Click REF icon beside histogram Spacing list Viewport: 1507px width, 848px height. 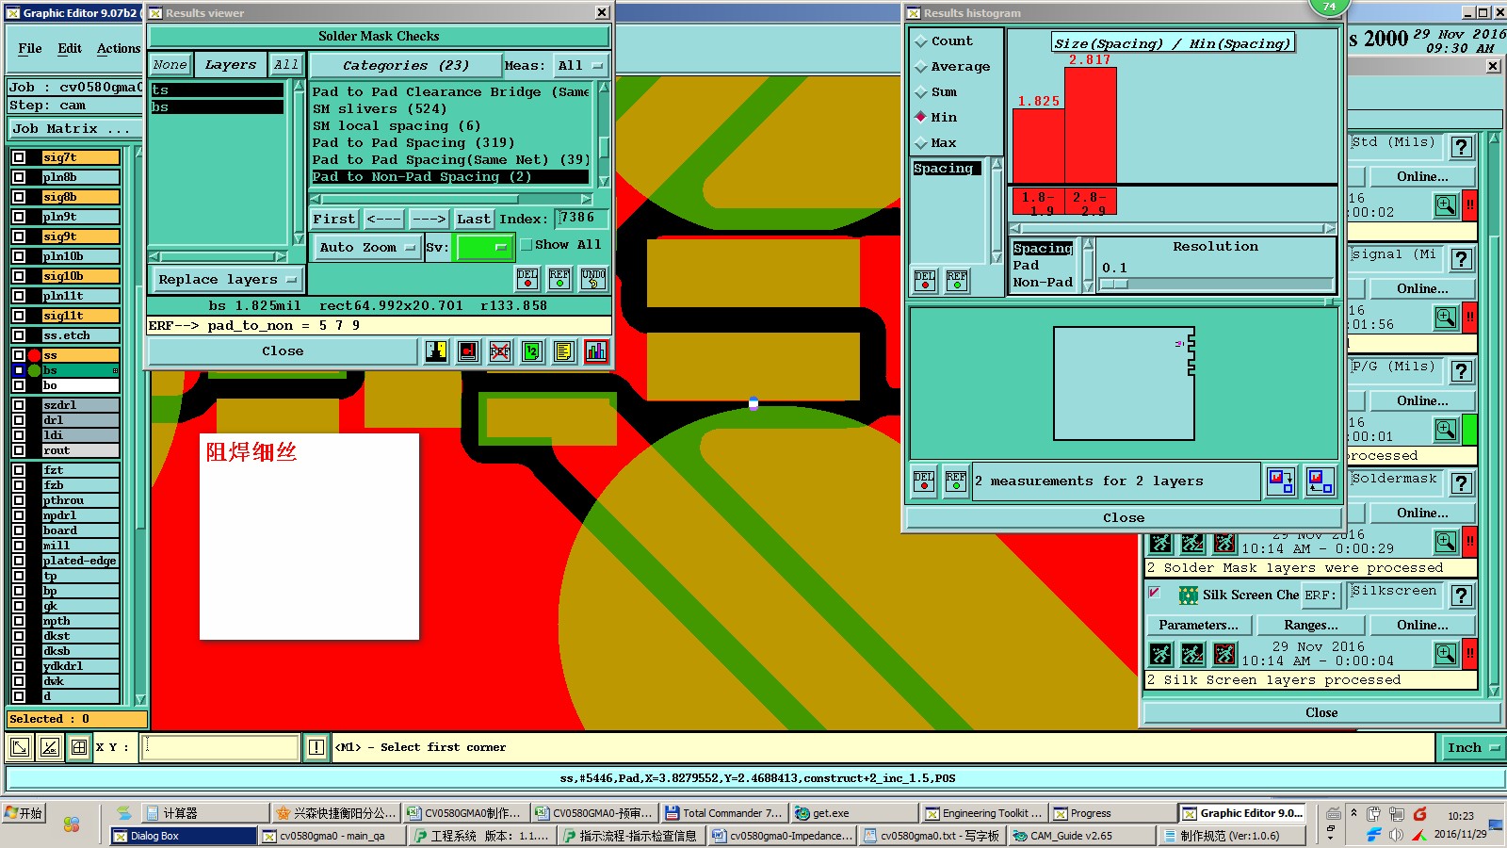tap(957, 281)
